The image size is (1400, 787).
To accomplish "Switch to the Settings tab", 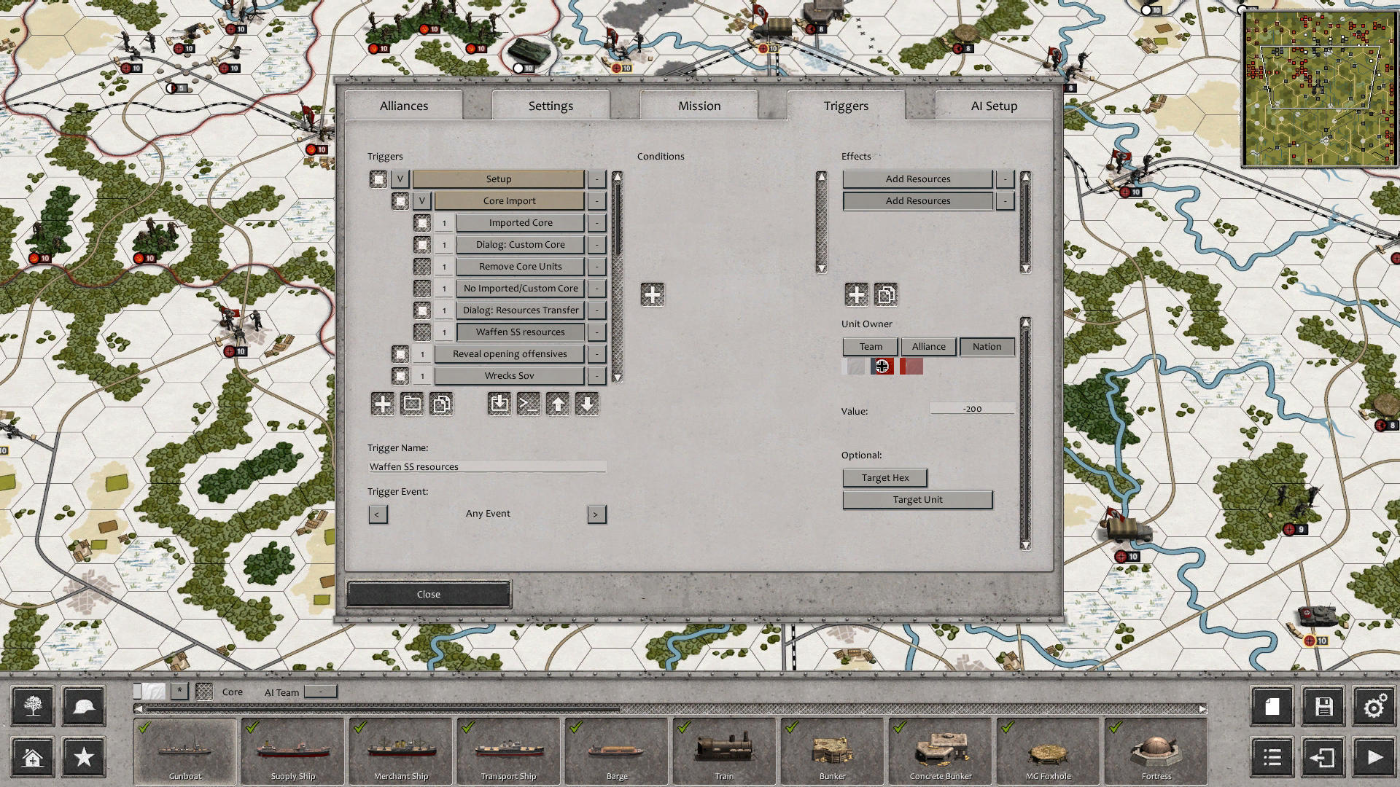I will coord(551,106).
